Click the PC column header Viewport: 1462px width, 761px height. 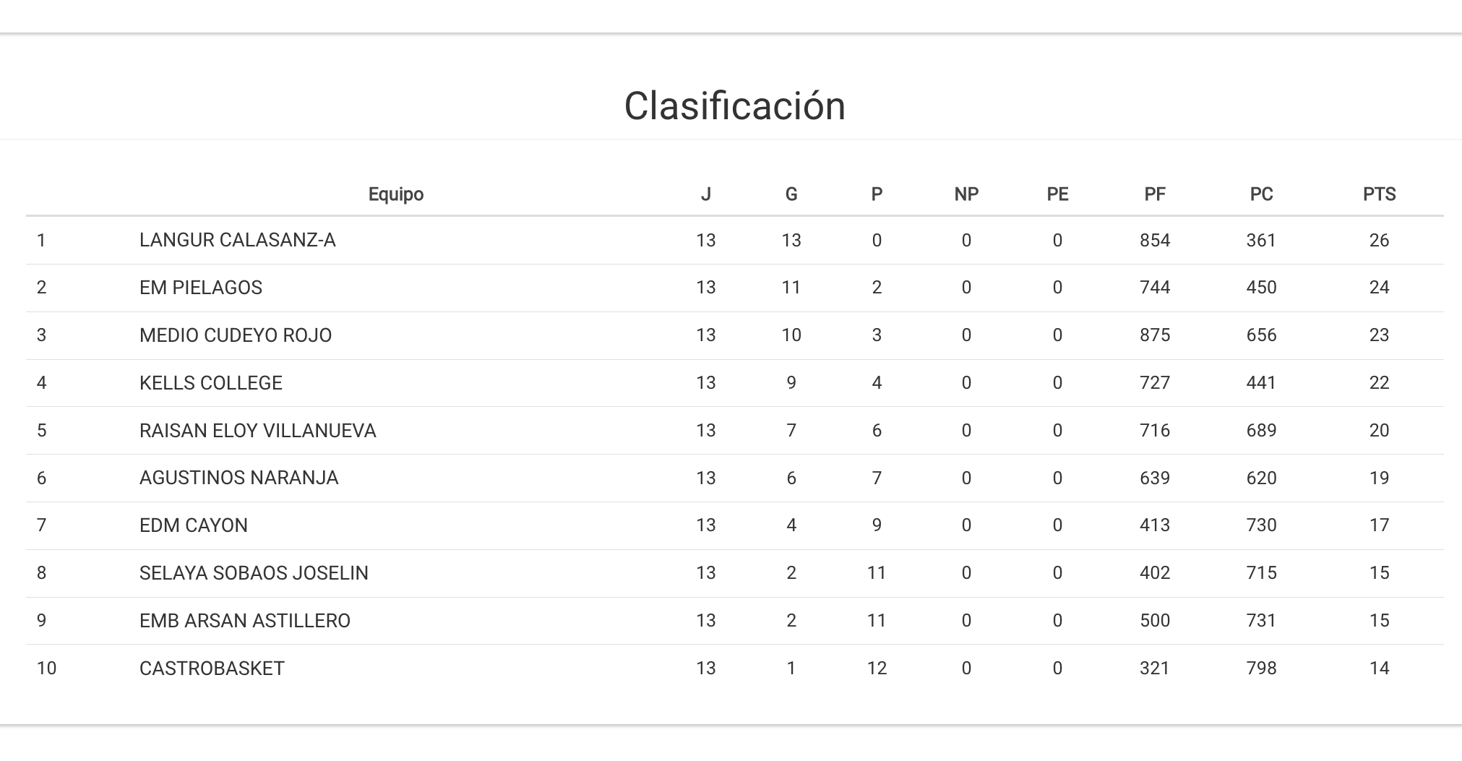[1261, 194]
